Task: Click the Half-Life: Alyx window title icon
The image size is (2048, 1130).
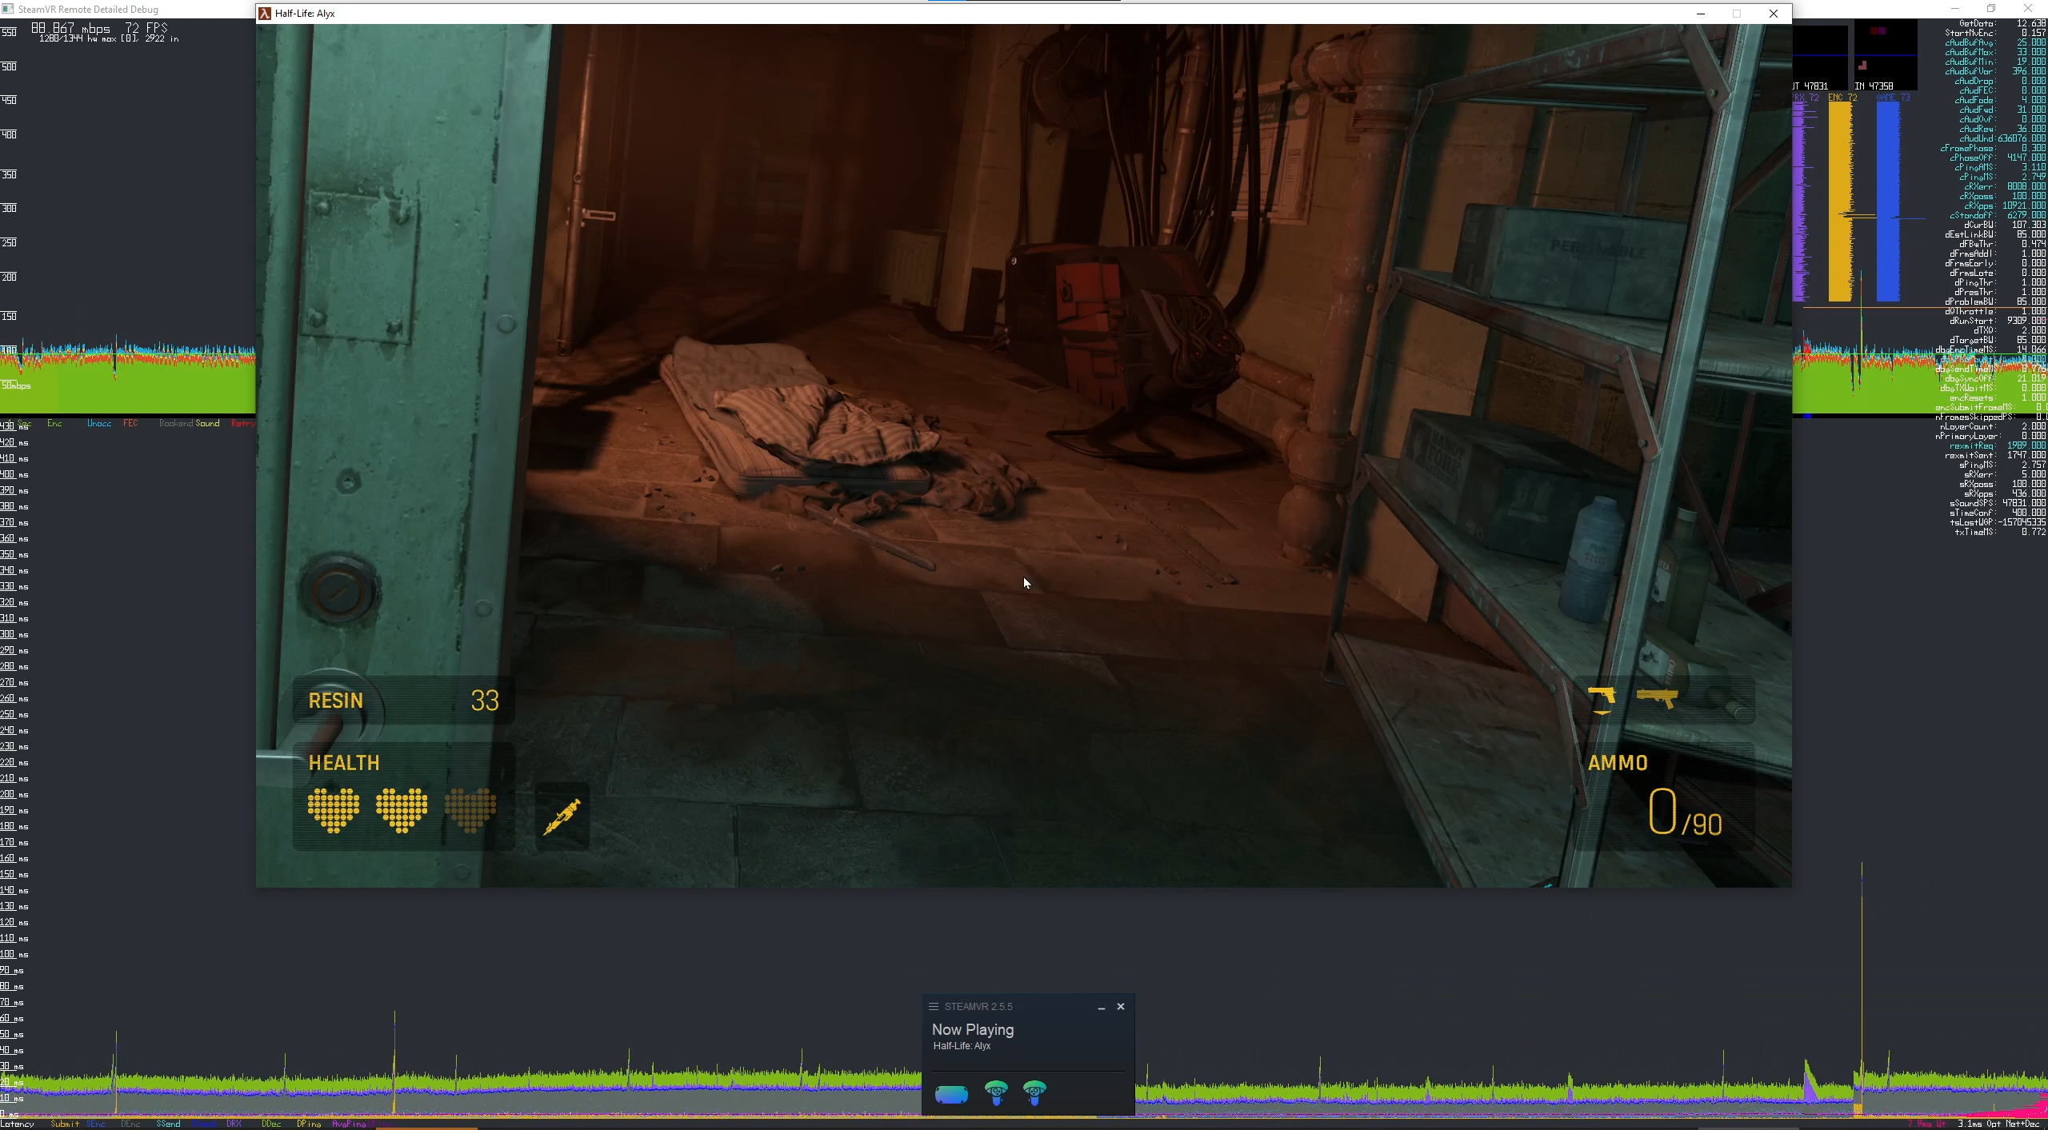Action: tap(265, 14)
